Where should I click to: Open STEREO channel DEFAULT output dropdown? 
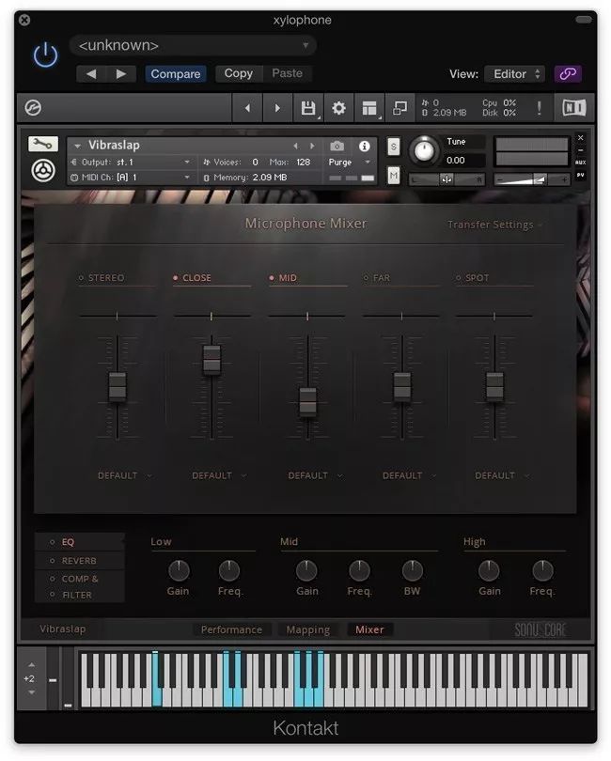coord(124,475)
